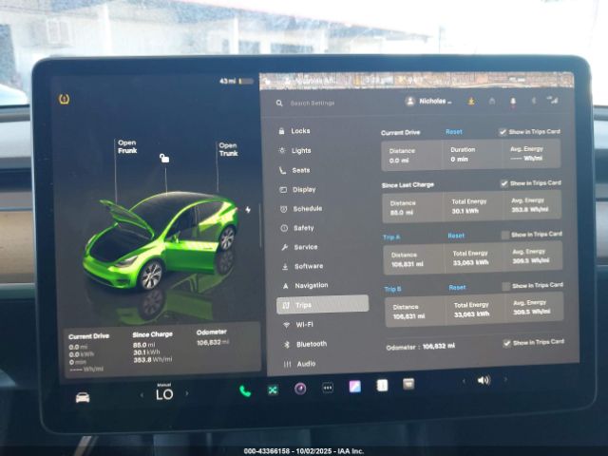Open the Seats settings
Screen dimensions: 608x456
[294, 170]
